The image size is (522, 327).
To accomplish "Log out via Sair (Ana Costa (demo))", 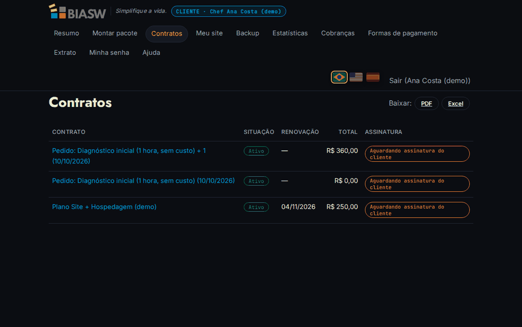I will [430, 80].
